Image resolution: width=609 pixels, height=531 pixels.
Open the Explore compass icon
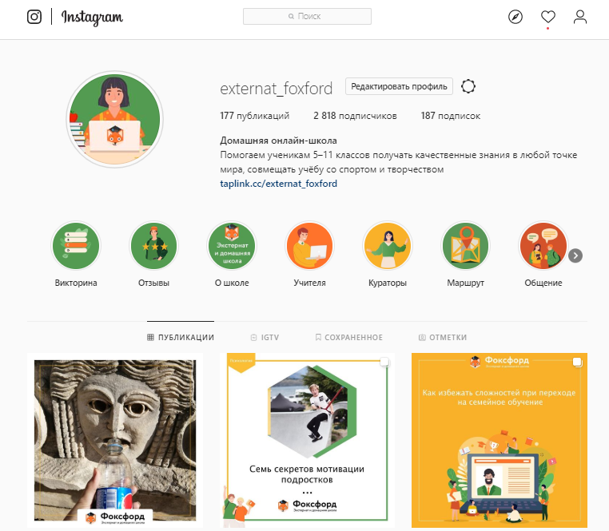pyautogui.click(x=515, y=17)
